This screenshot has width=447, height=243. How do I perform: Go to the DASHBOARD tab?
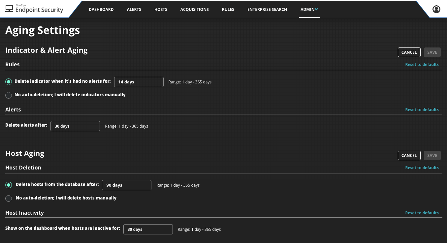click(101, 10)
